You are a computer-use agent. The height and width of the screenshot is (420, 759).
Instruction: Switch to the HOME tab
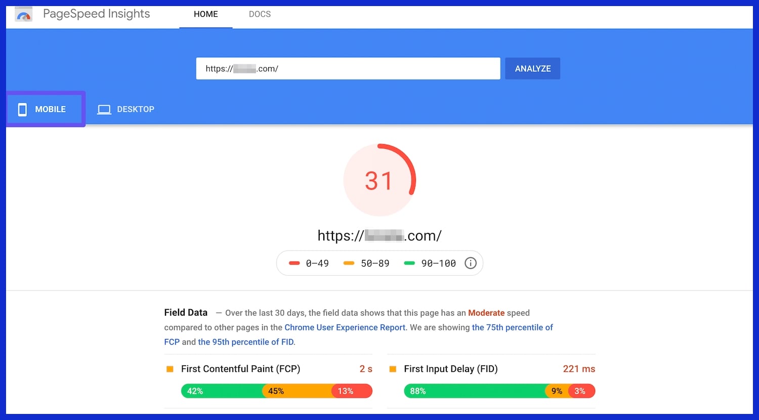[x=205, y=14]
